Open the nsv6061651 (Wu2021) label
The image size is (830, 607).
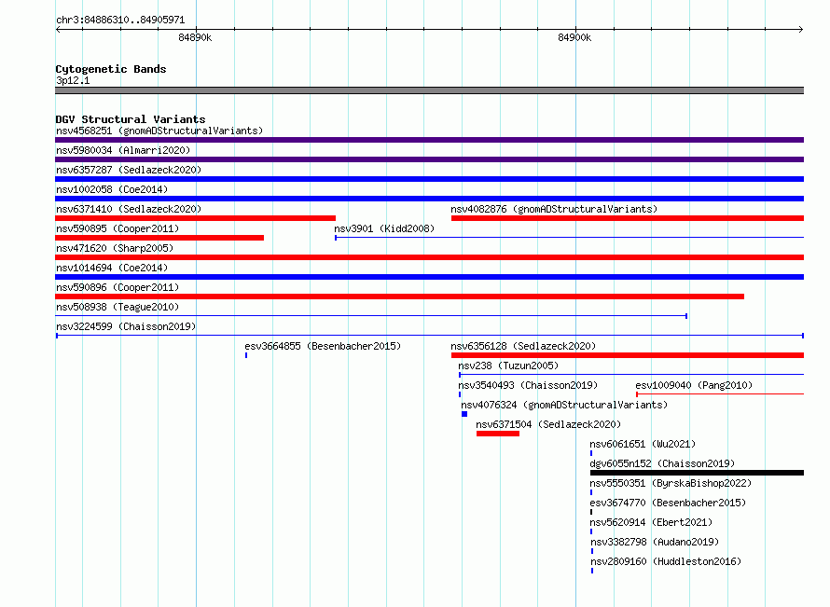[x=643, y=444]
